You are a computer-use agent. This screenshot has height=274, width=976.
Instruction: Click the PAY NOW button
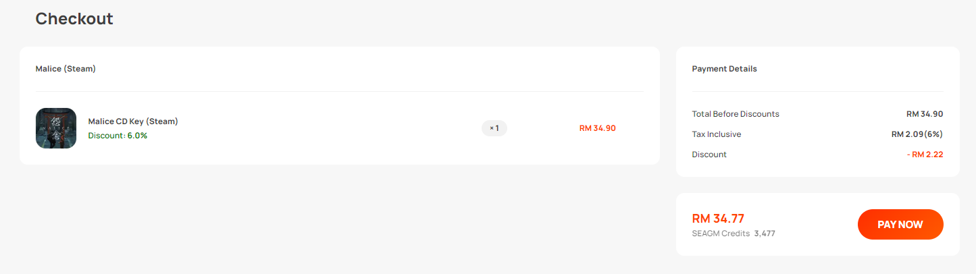pyautogui.click(x=900, y=224)
